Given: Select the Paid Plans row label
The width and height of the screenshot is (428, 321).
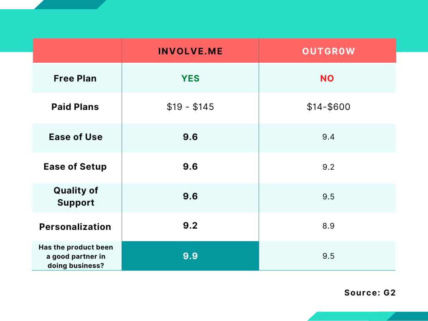Looking at the screenshot, I should [x=75, y=107].
